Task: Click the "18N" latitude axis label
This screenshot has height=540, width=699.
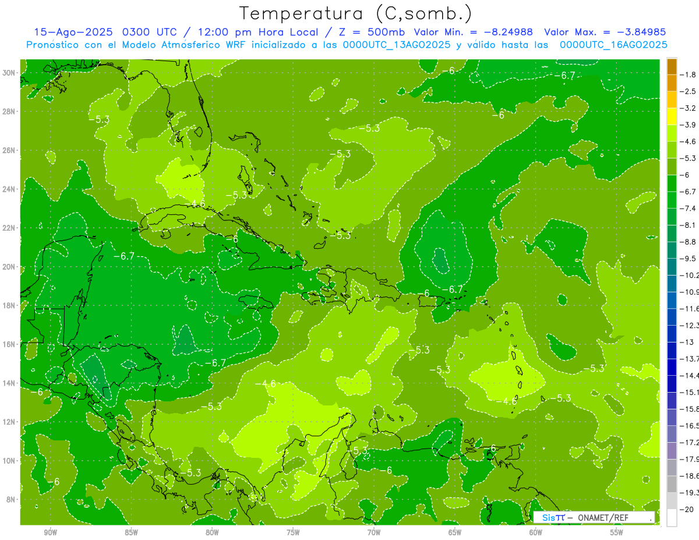Action: click(x=9, y=305)
